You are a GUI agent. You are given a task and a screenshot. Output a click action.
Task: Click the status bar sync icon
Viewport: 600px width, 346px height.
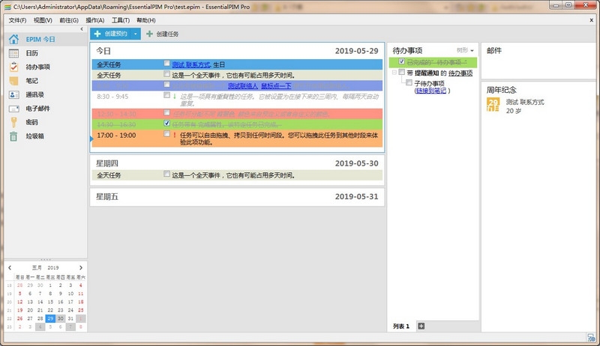click(591, 338)
